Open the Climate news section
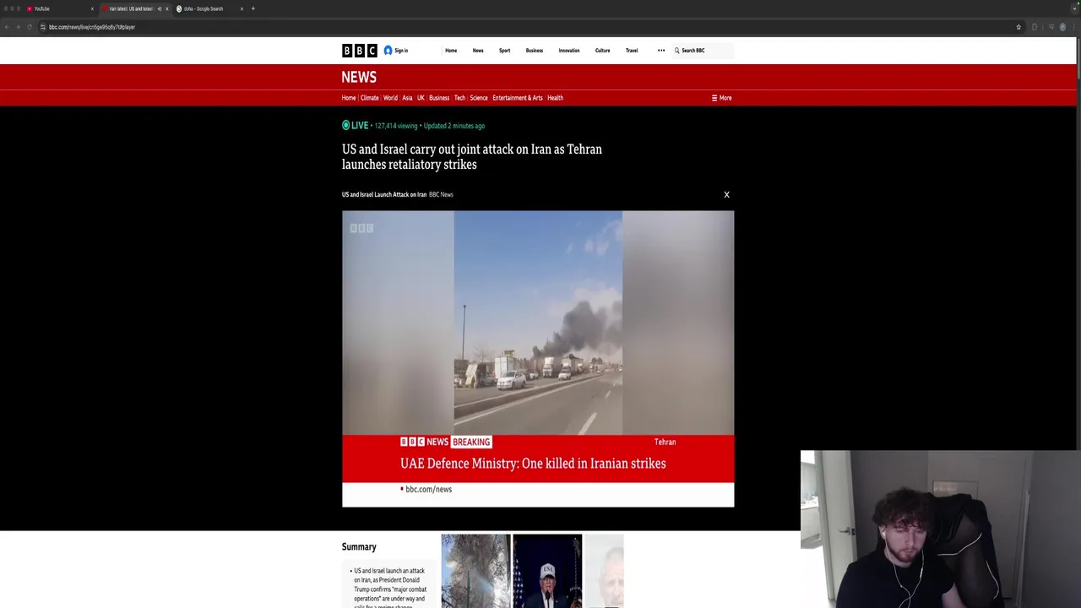Viewport: 1081px width, 608px height. 370,98
